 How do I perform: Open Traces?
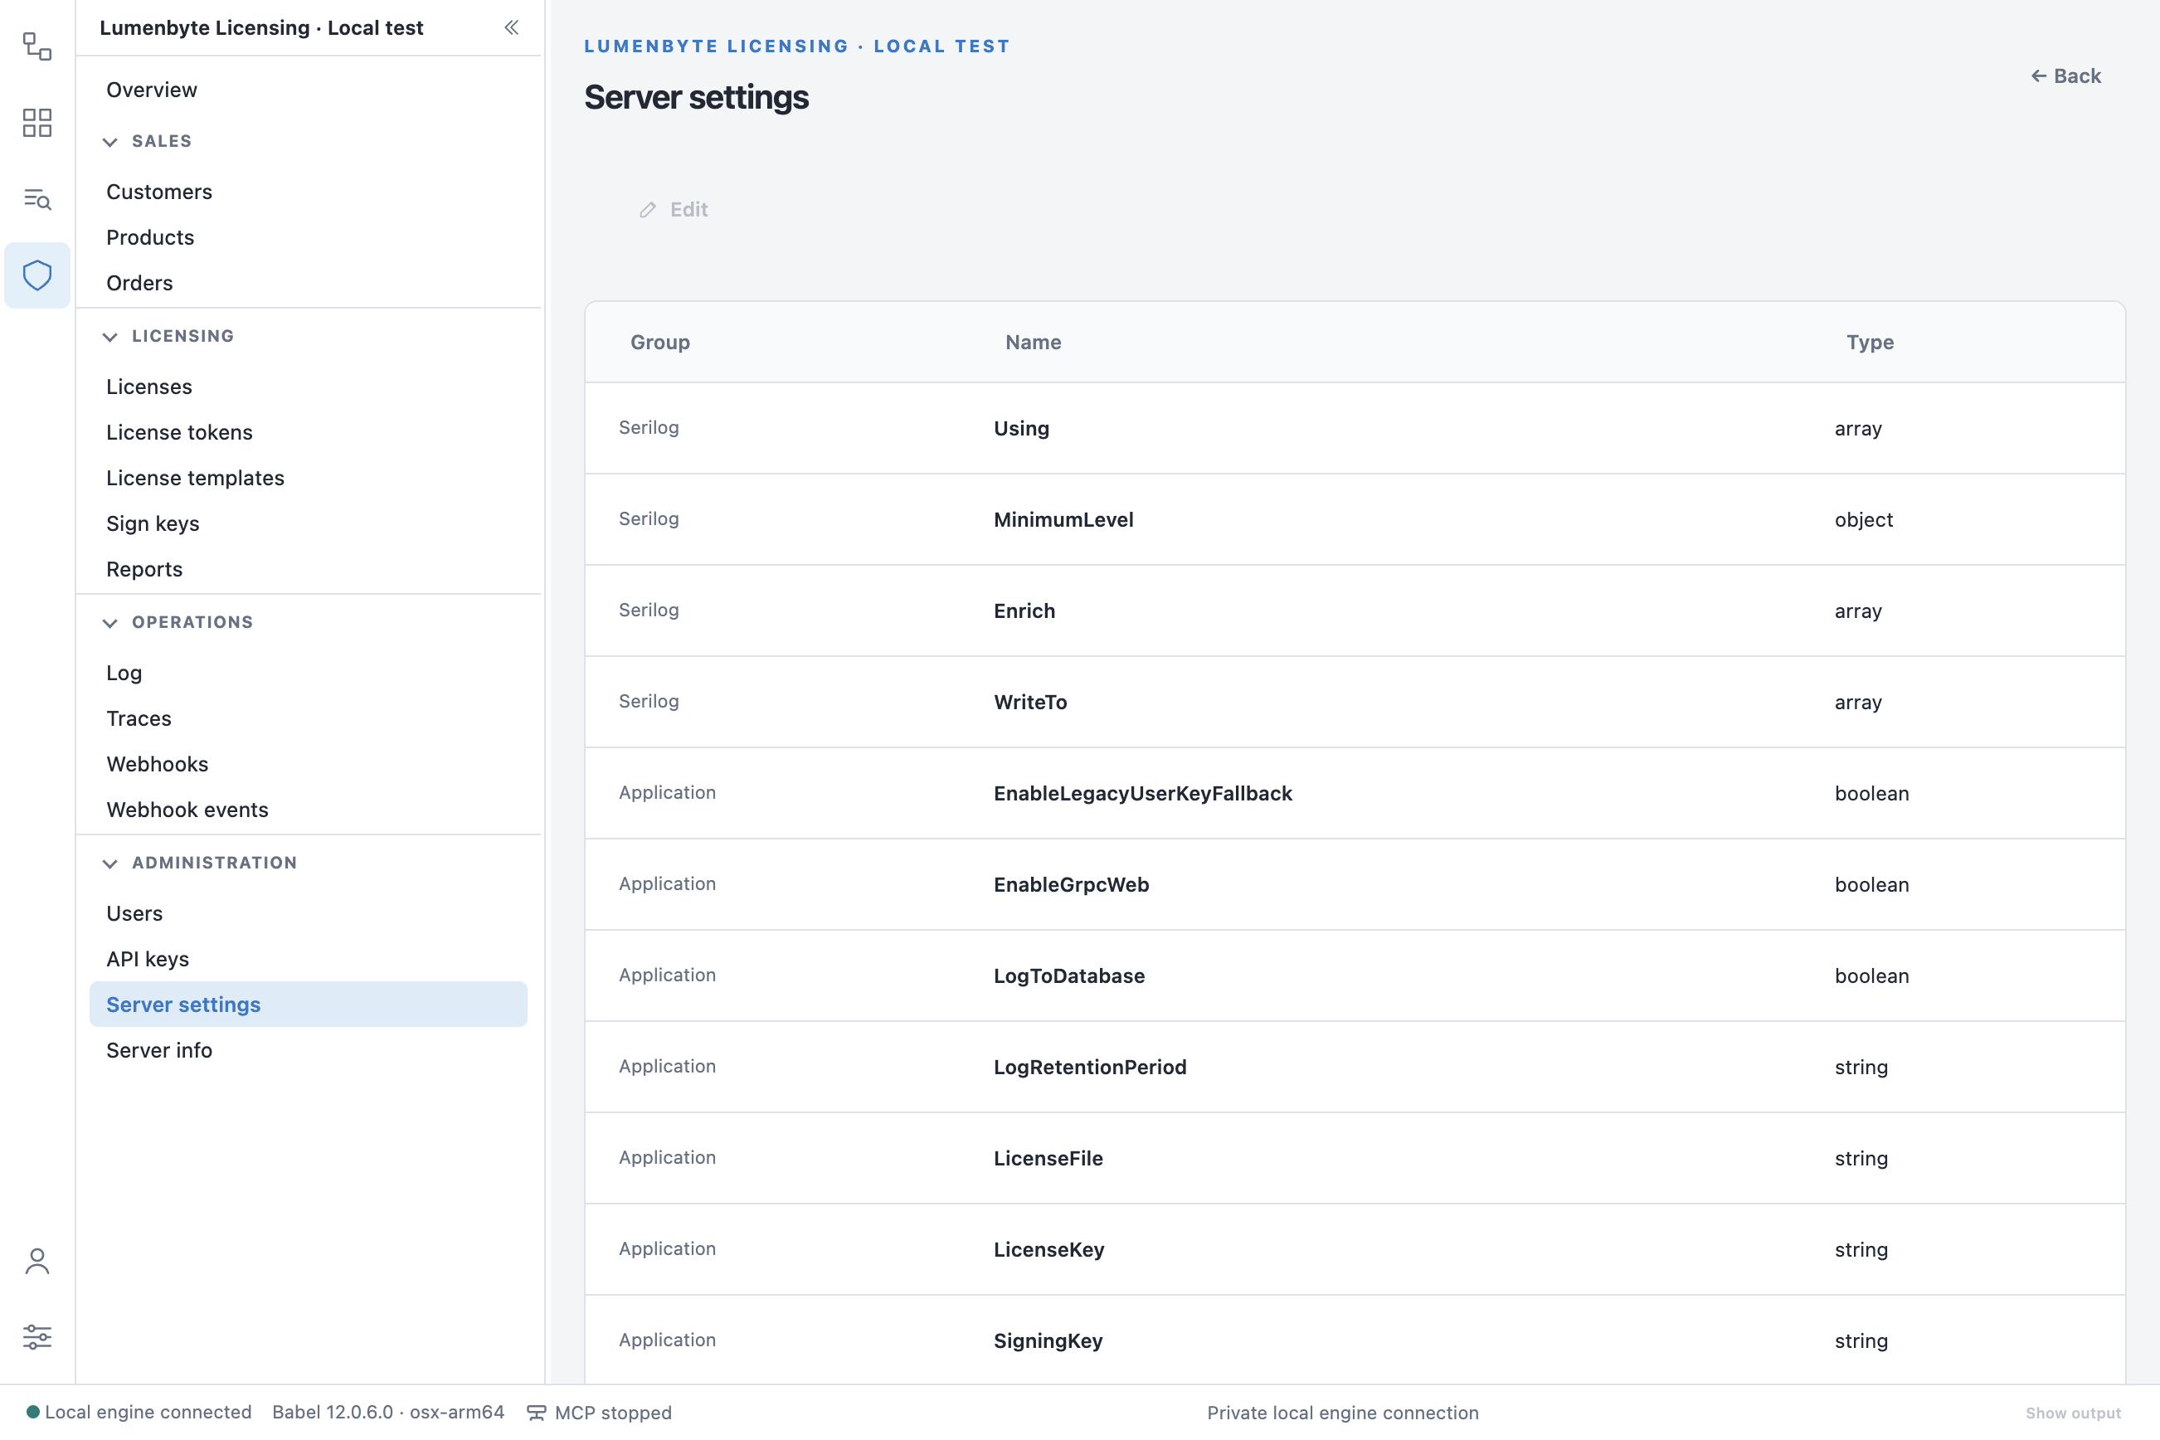[309, 719]
